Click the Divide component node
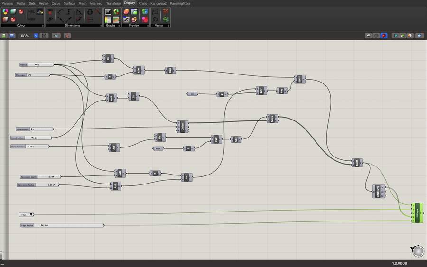Image resolution: width=427 pixels, height=267 pixels. [x=183, y=126]
